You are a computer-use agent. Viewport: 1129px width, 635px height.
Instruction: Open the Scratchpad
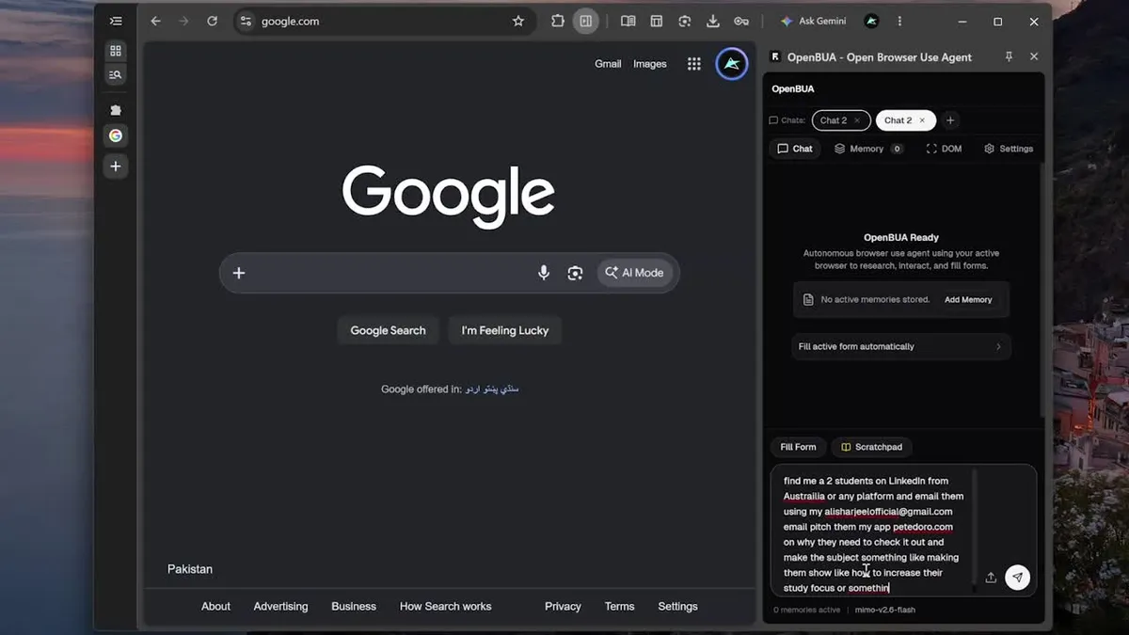[x=871, y=447]
